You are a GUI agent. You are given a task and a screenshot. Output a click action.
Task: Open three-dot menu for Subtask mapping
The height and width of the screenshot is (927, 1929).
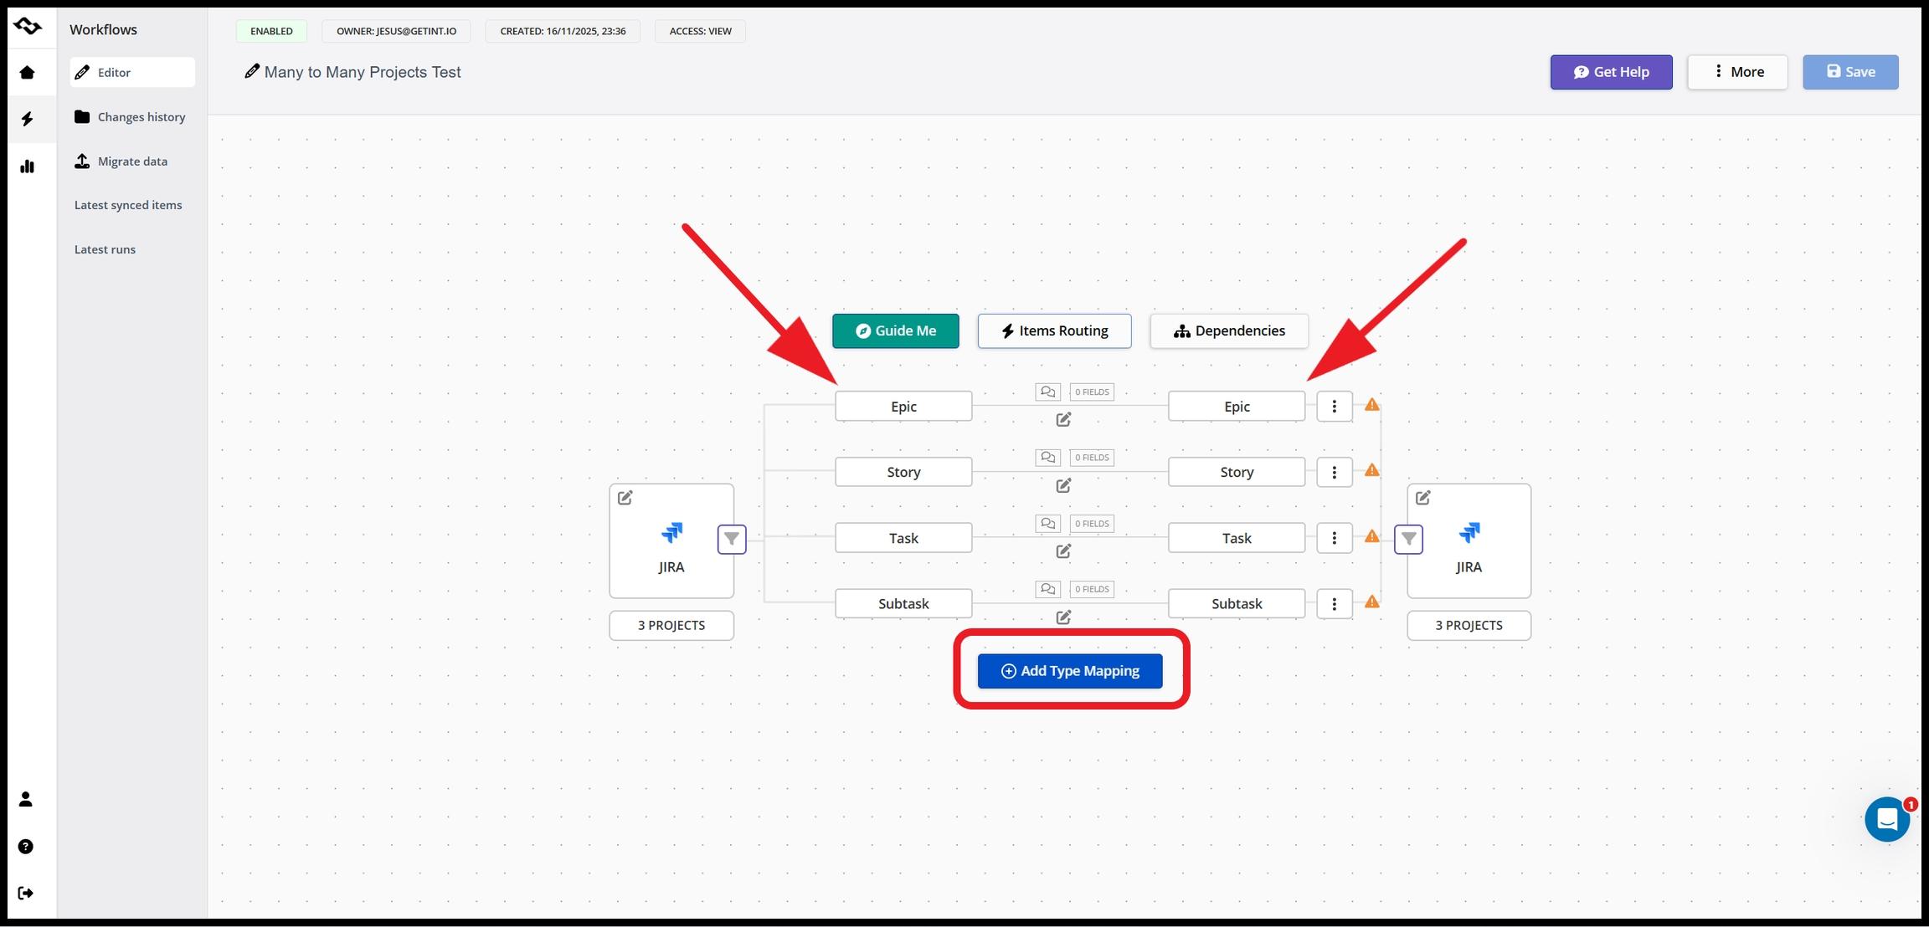(1334, 603)
